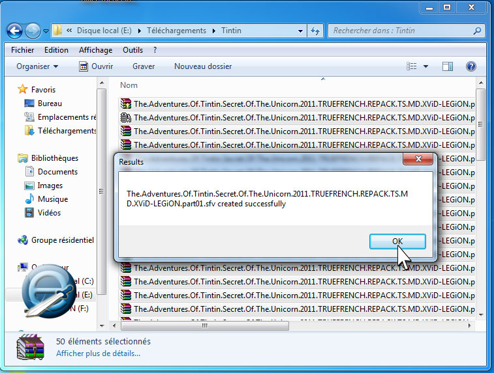Screen dimensions: 494x373
Task: Click the Vidéos film icon
Action: coord(29,213)
